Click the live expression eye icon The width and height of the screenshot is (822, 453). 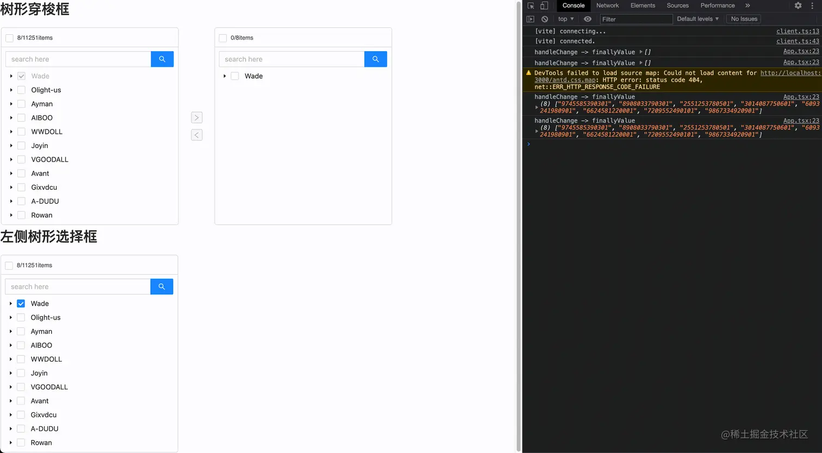(588, 19)
